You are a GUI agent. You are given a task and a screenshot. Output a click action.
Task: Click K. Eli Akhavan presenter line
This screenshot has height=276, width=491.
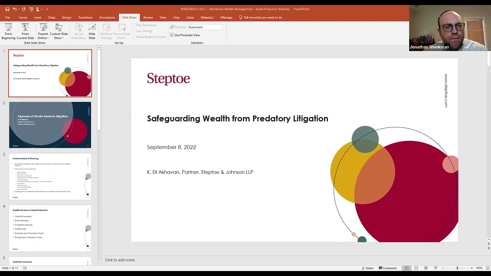pyautogui.click(x=200, y=172)
